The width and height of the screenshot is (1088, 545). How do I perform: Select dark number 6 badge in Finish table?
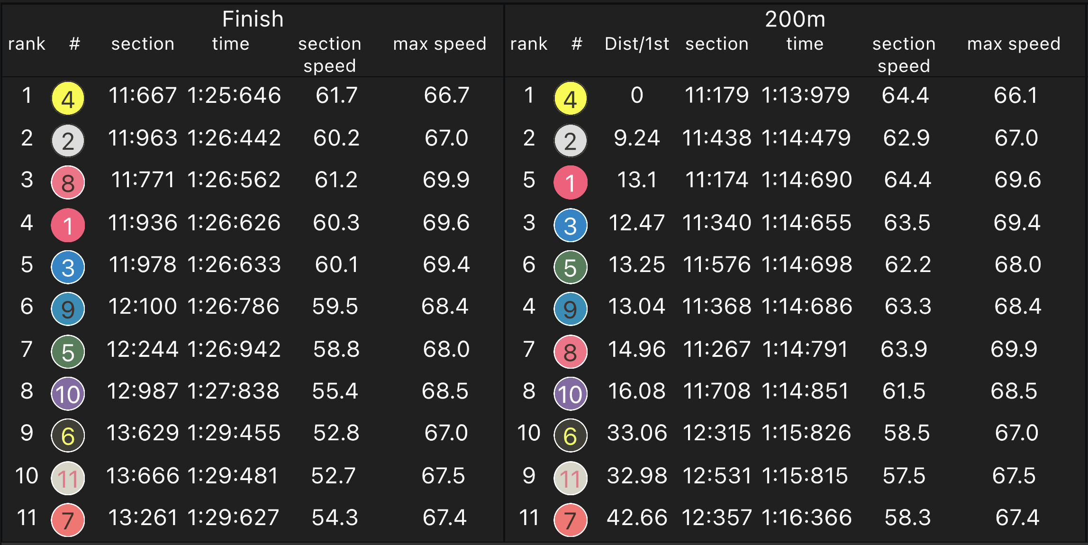coord(68,436)
